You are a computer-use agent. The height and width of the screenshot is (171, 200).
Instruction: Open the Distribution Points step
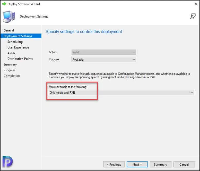click(x=20, y=59)
